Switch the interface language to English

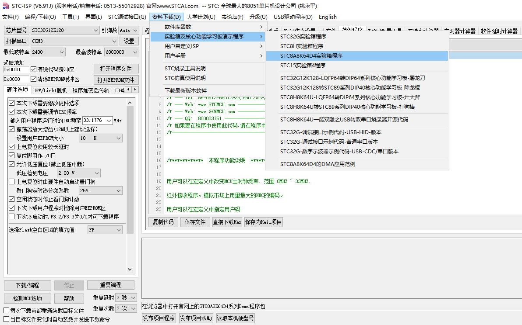click(x=328, y=17)
